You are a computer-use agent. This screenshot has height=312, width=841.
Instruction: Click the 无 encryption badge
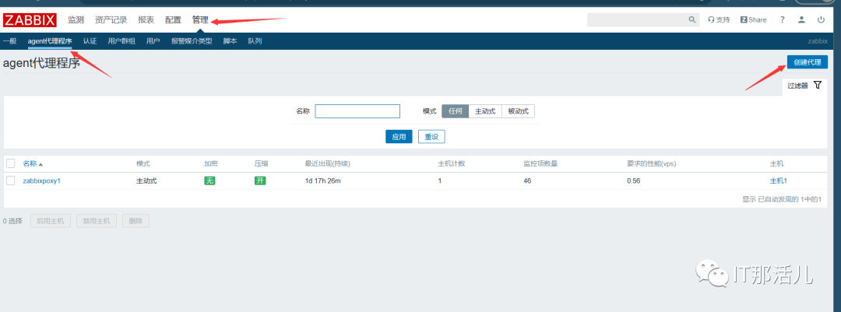[x=209, y=181]
